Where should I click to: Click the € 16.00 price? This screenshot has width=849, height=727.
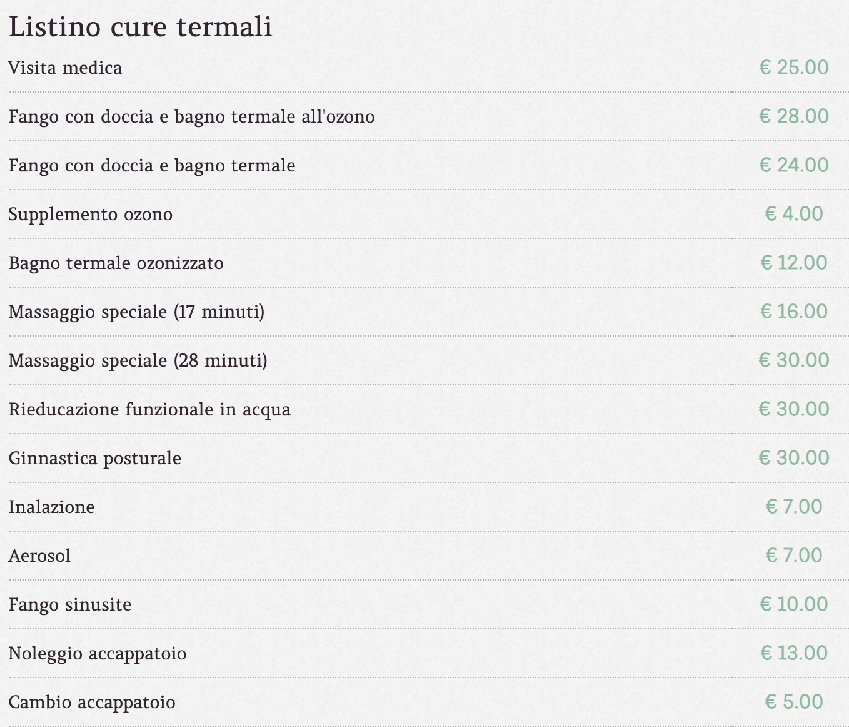tap(794, 311)
